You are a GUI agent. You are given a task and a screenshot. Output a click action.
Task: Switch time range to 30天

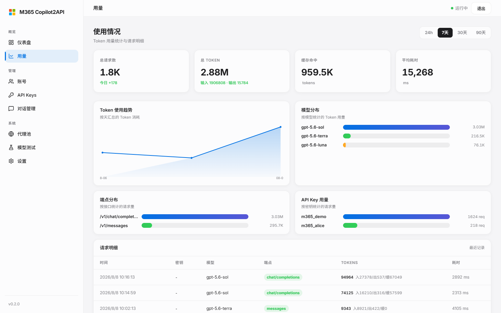click(x=462, y=33)
